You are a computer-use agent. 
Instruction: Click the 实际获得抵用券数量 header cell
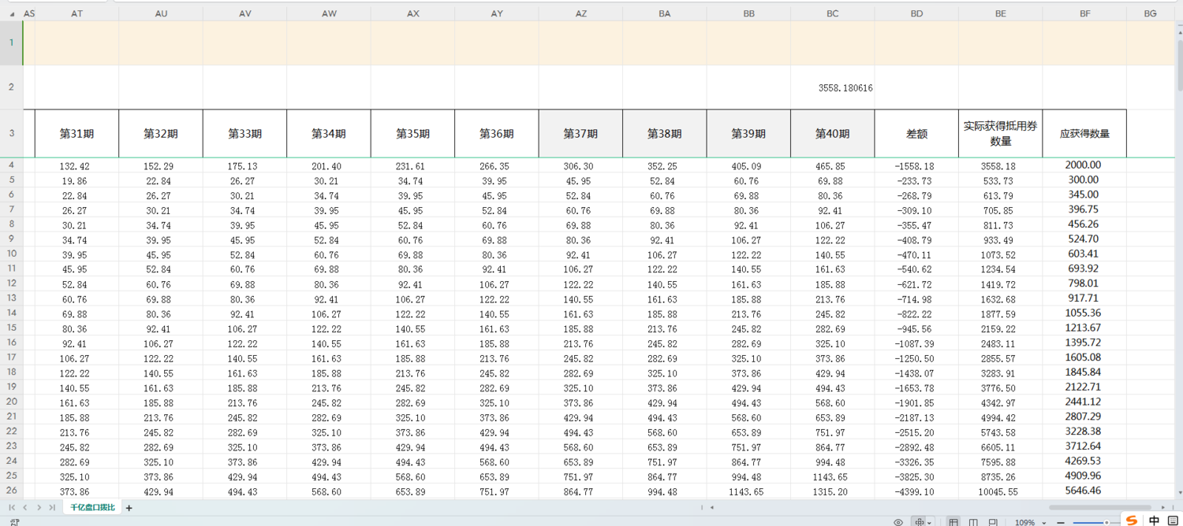[x=1001, y=134]
